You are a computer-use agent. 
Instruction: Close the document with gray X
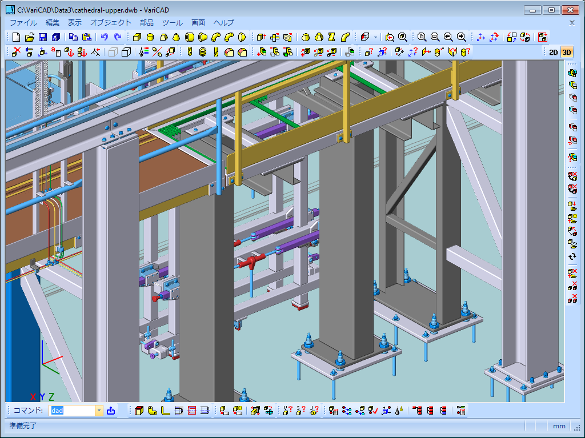pos(572,23)
